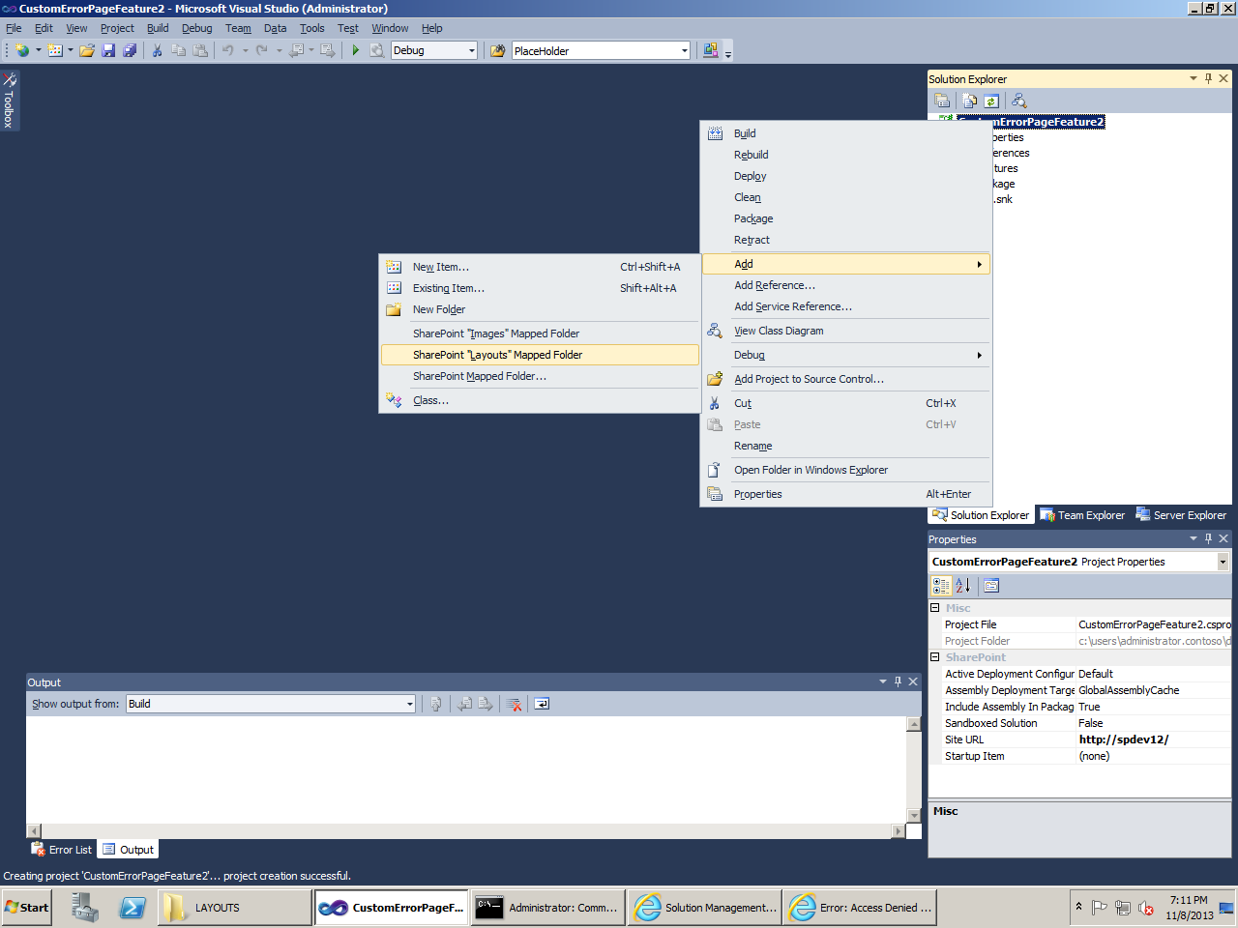
Task: Open the Toolbox side tab
Action: coord(9,100)
